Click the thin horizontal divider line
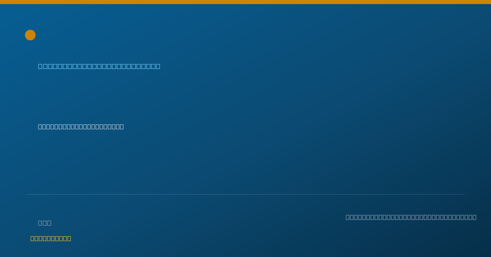Image resolution: width=491 pixels, height=257 pixels. pyautogui.click(x=245, y=194)
